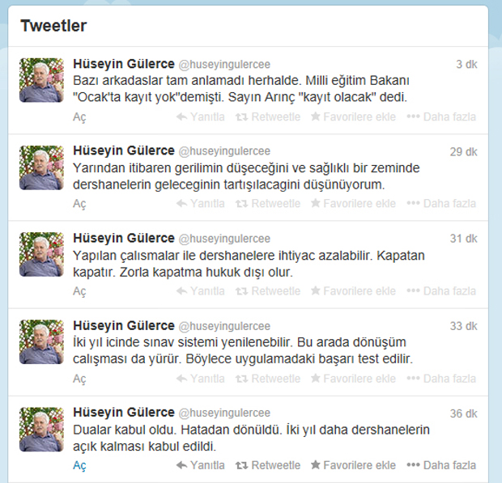502x483 pixels.
Task: Retweet the tweet posted 3 dk ago
Action: 268,117
